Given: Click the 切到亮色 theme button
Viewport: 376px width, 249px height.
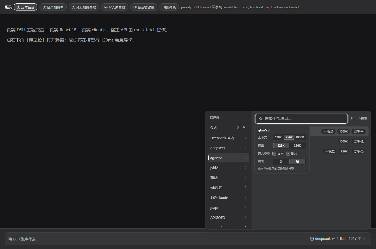Looking at the screenshot, I should 169,7.
